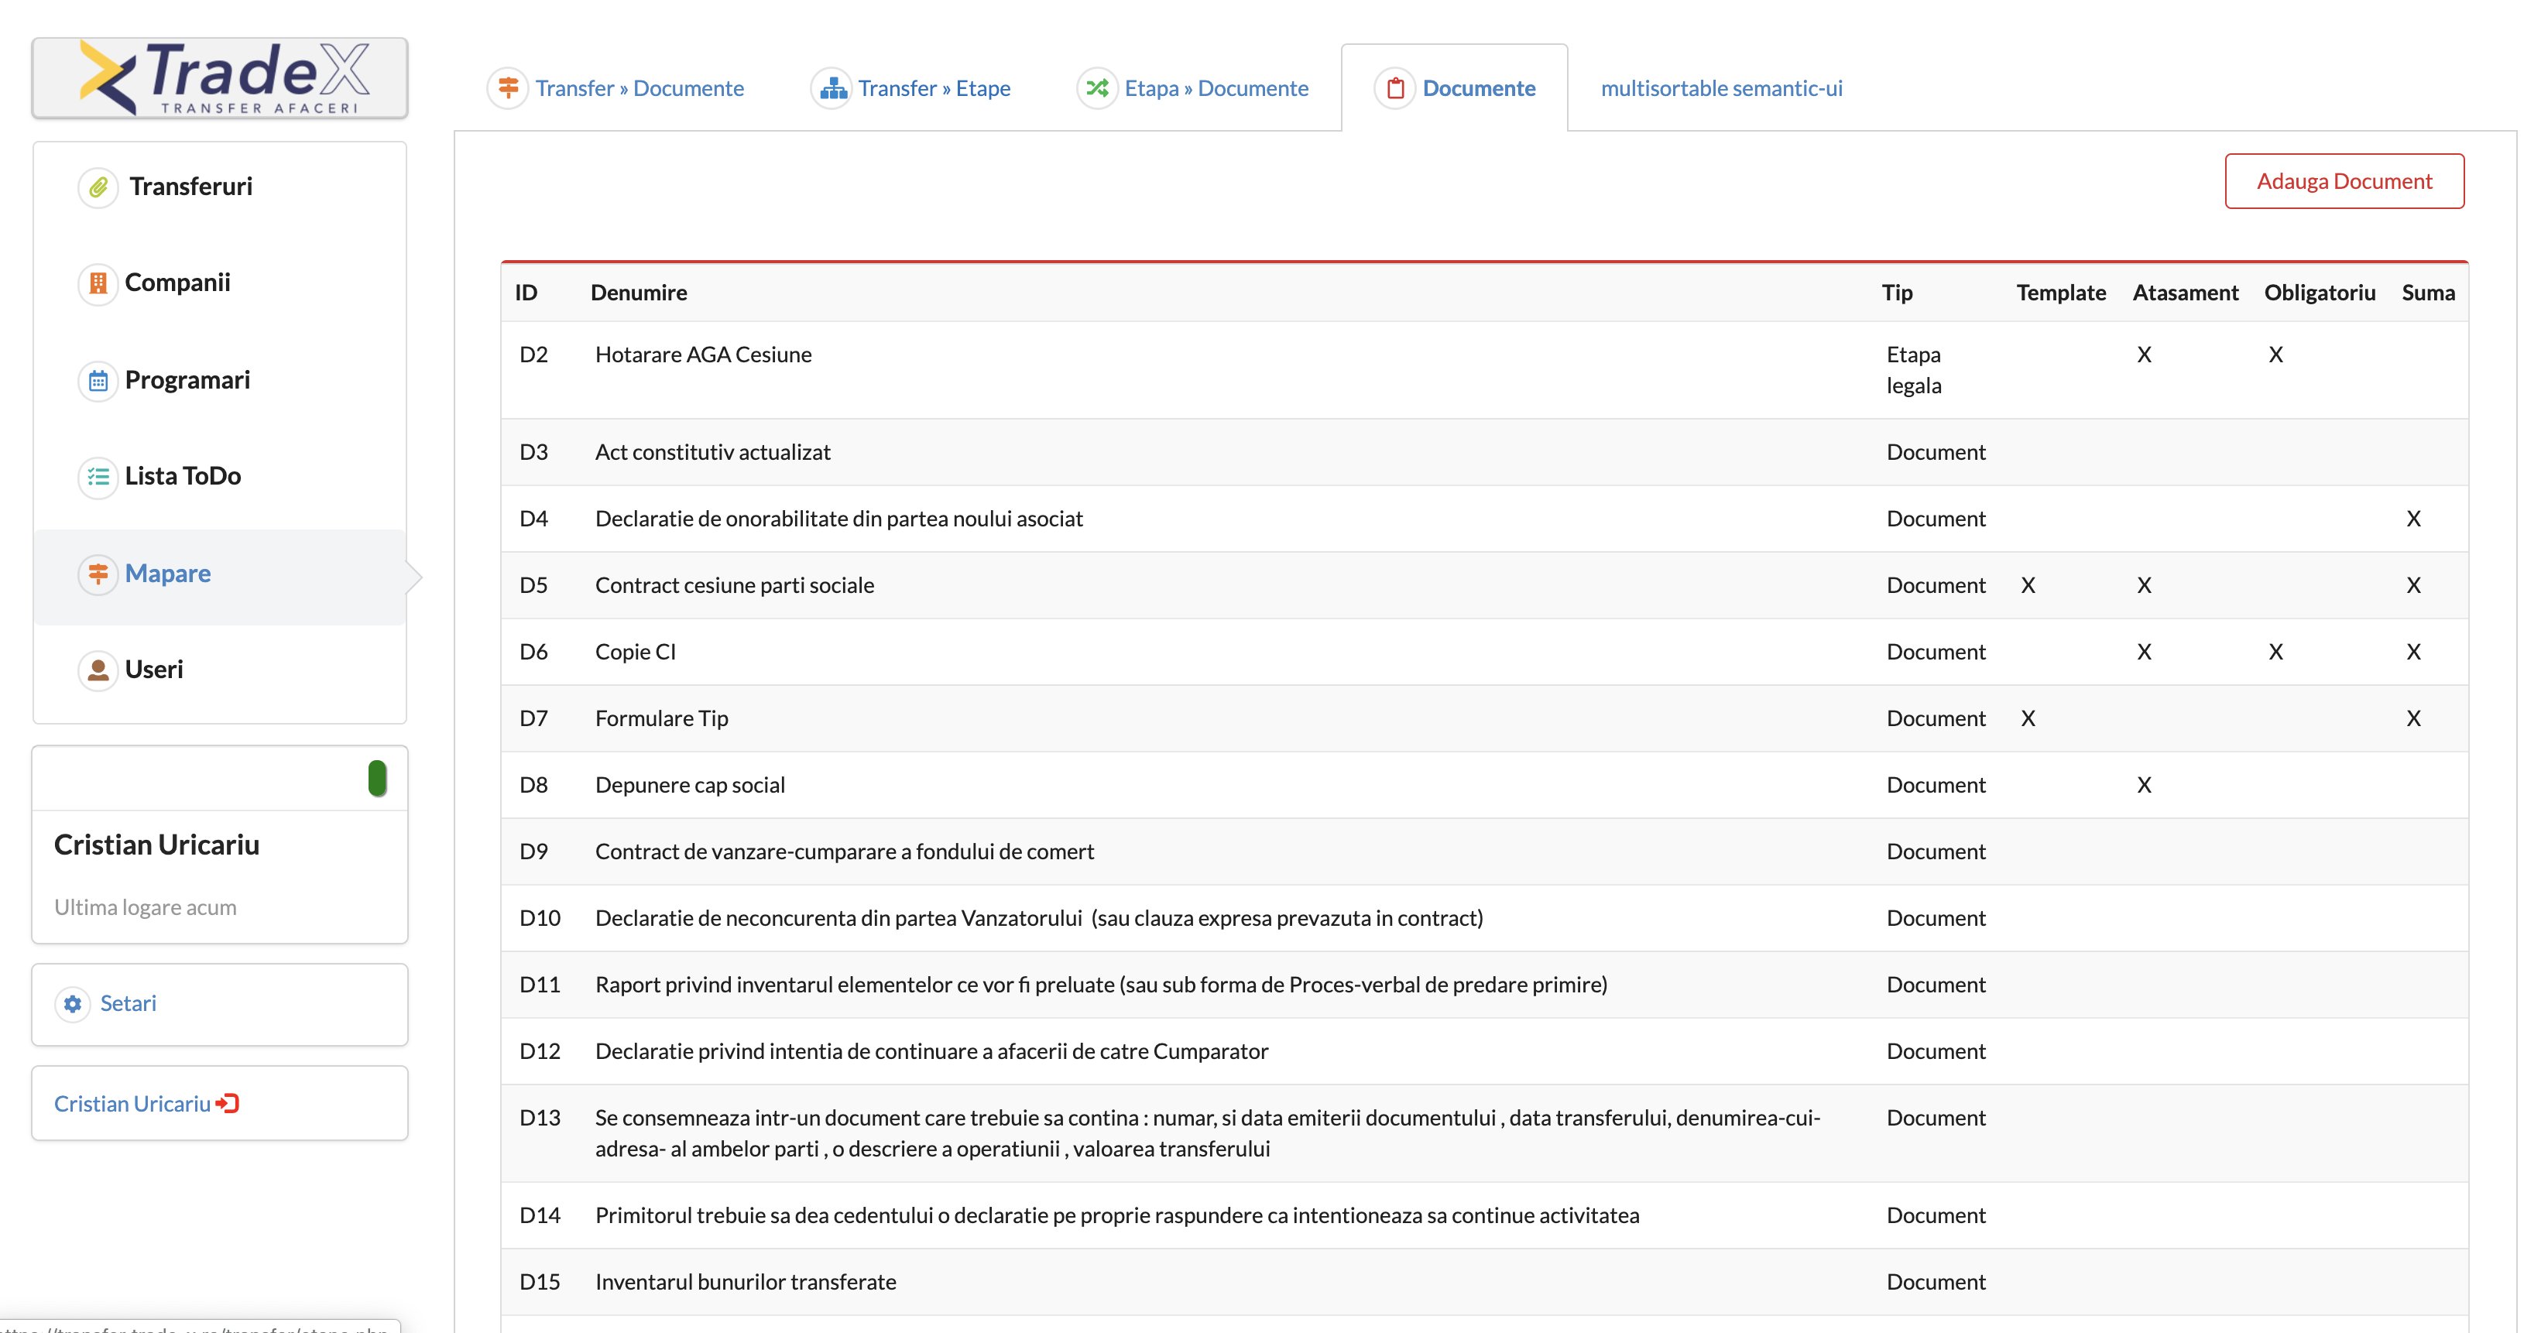Click the Template column header
This screenshot has width=2541, height=1333.
pos(2061,293)
